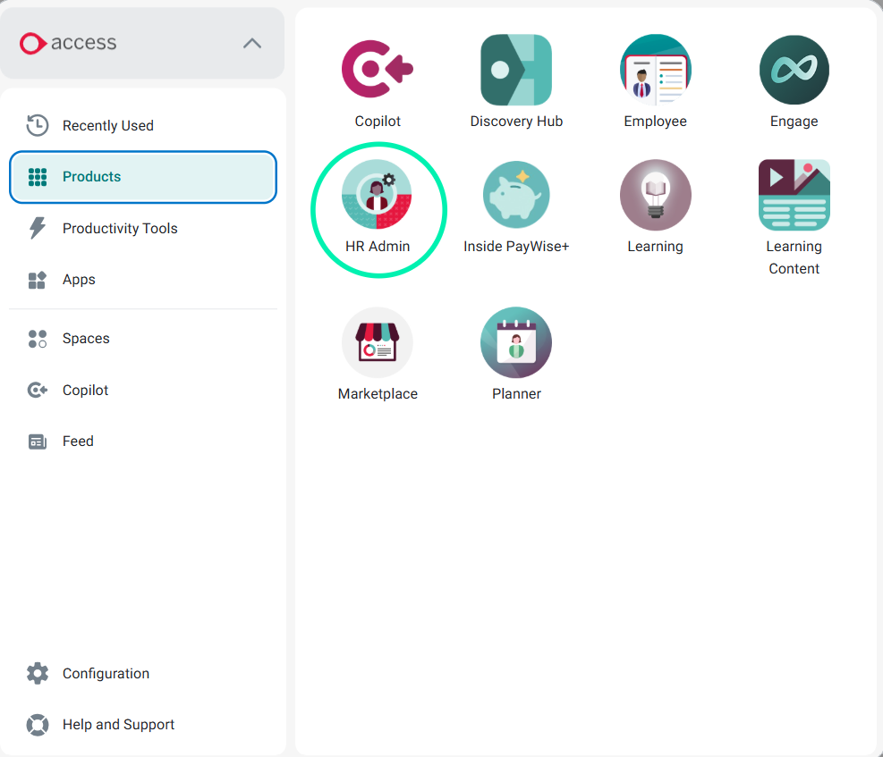Open the Learning Content icon
The image size is (883, 757).
(794, 195)
